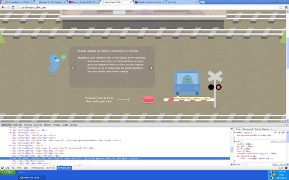
Task: Activate the inspect element magnifier icon
Action: (13, 168)
